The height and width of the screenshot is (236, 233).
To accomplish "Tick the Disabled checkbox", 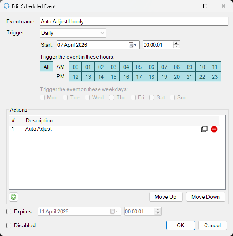I will [9, 225].
